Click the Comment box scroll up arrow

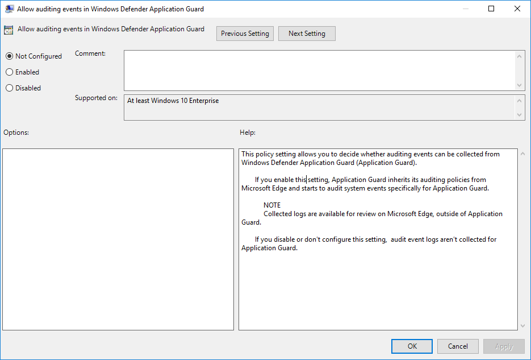pos(520,56)
